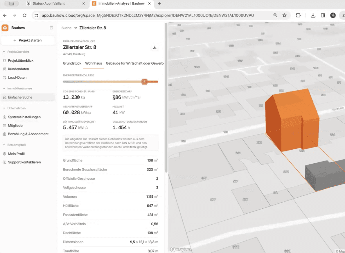Open a new browser tab
Screen dimensions: 345x253
[159, 3]
